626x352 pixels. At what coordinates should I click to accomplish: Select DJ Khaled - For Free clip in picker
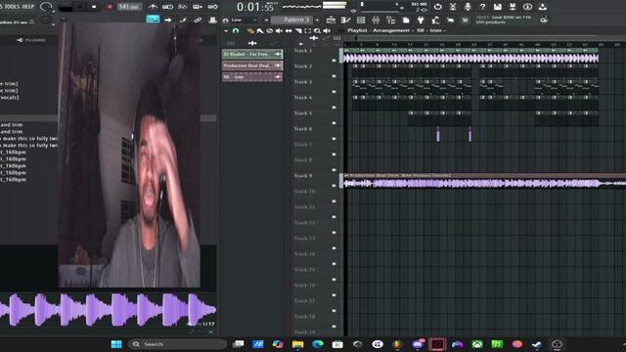coord(252,54)
